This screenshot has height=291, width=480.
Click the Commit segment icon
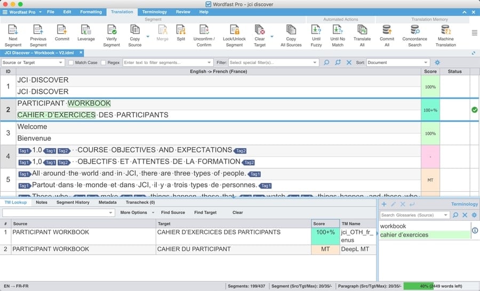pos(62,30)
